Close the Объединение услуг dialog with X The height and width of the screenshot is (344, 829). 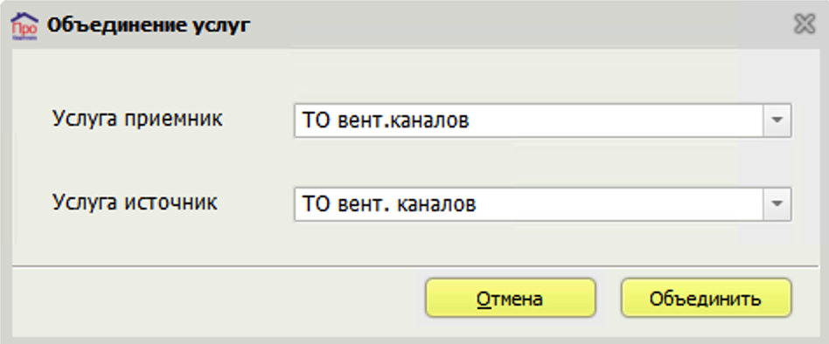(805, 24)
